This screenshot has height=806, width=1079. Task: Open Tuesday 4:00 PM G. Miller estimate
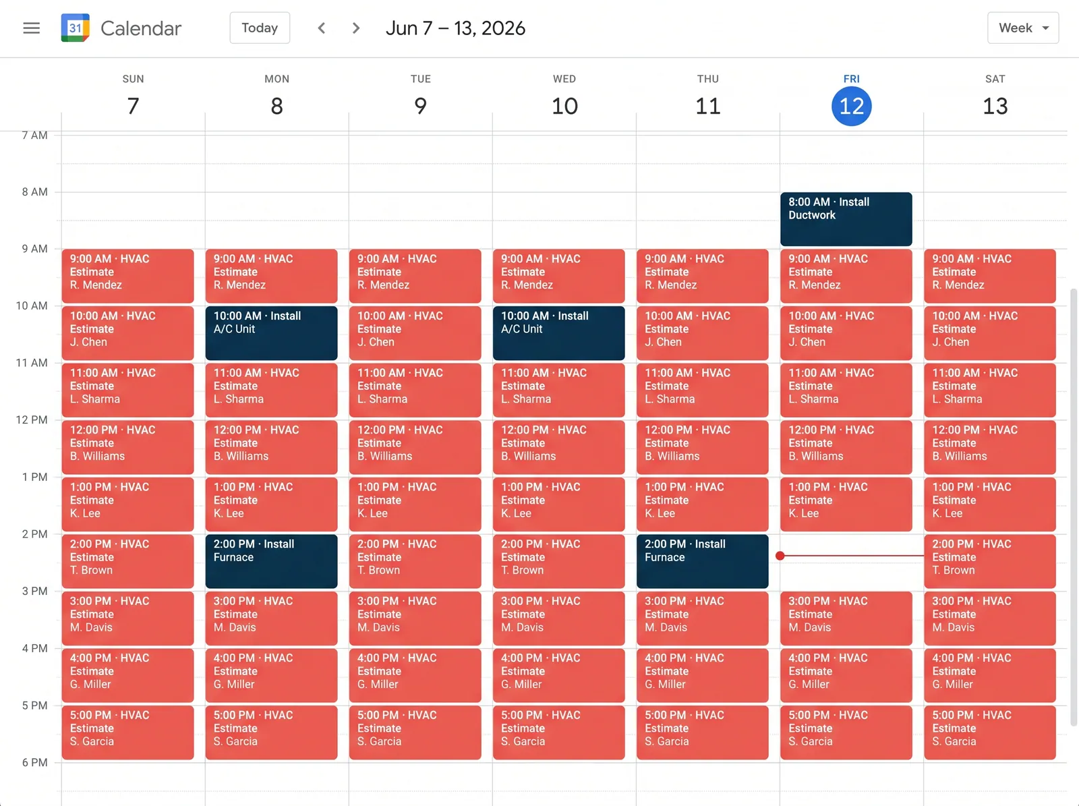pos(415,675)
